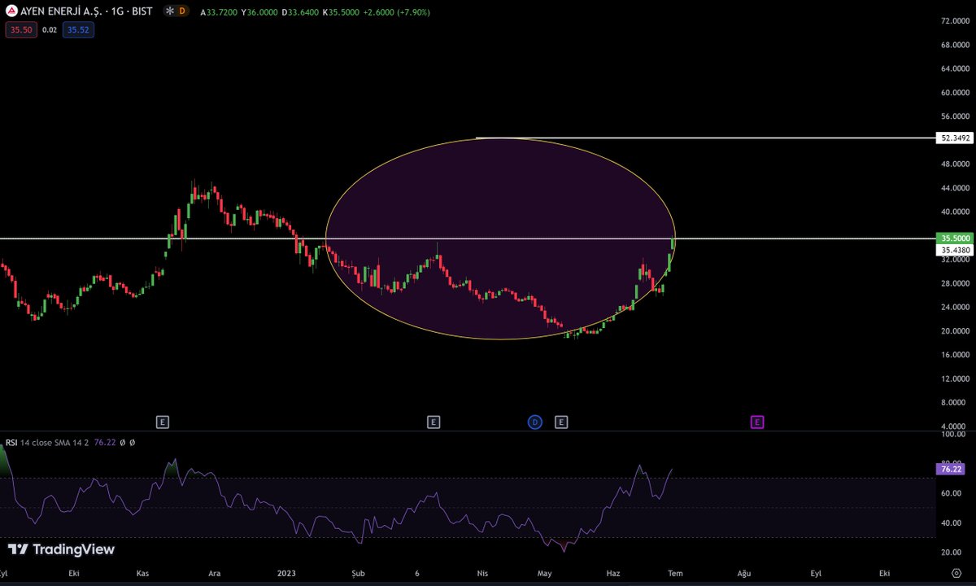Screen dimensions: 976x586
Task: Open the blue dividend D marker
Action: [535, 422]
